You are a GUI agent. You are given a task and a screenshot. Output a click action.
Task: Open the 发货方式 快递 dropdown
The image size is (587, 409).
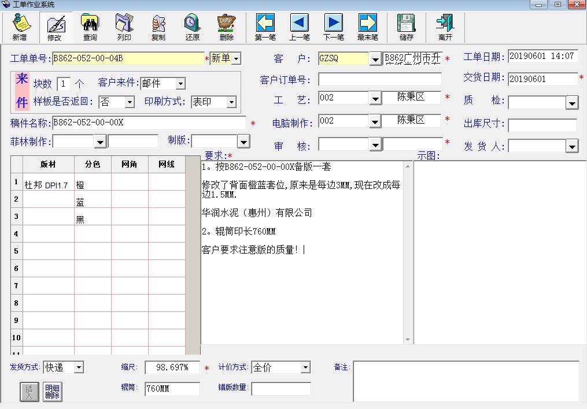pyautogui.click(x=79, y=367)
